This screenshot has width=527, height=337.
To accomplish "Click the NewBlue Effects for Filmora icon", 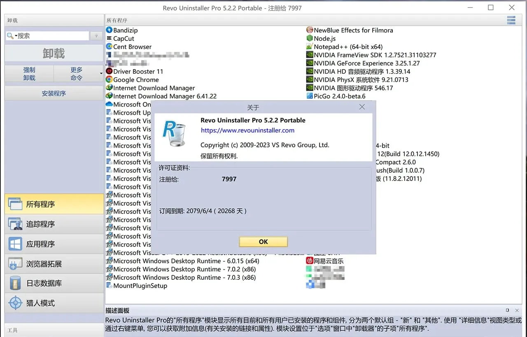I will click(310, 30).
